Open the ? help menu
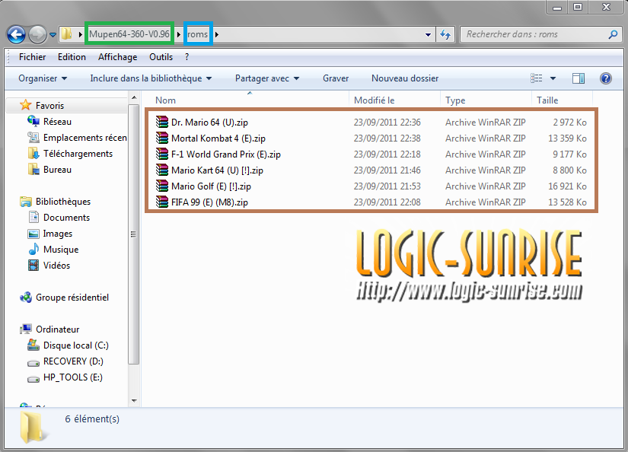Screen dimensions: 628x452 click(x=187, y=57)
